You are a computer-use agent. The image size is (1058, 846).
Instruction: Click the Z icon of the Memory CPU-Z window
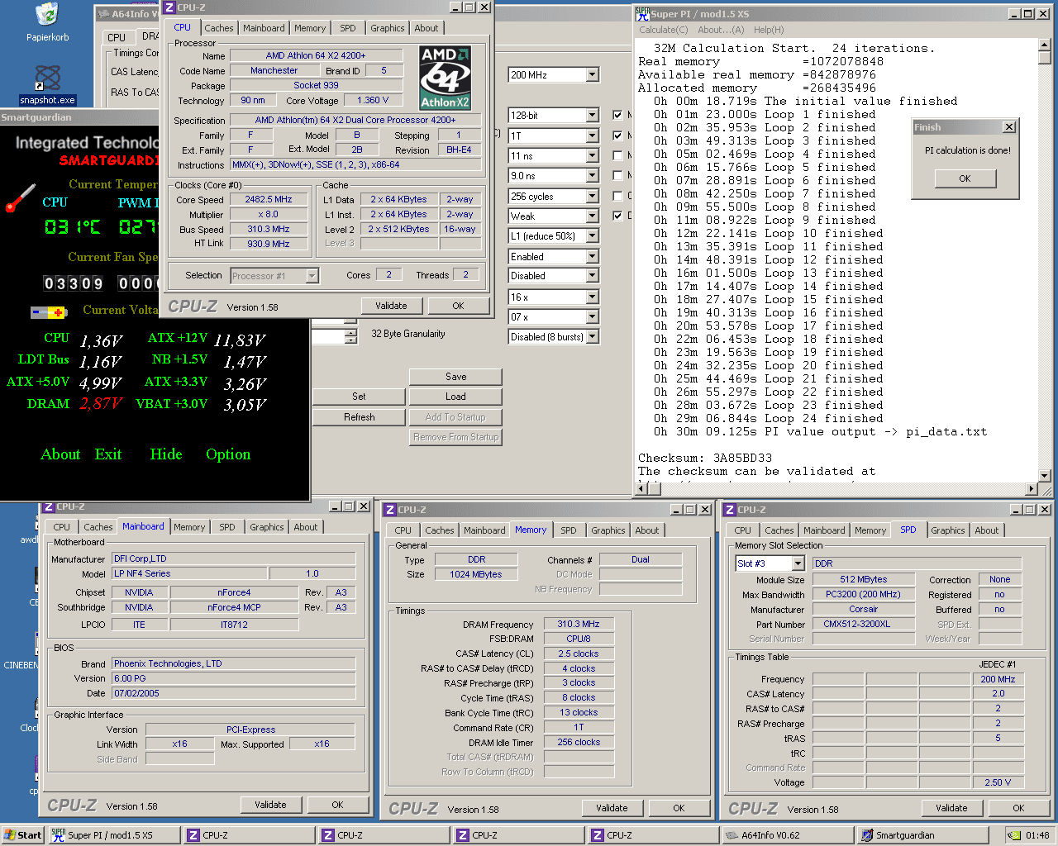pyautogui.click(x=389, y=510)
